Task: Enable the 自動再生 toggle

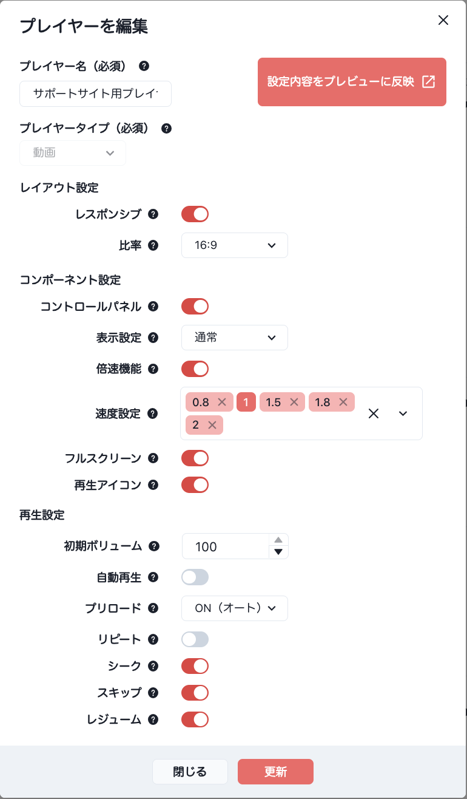Action: (x=195, y=577)
